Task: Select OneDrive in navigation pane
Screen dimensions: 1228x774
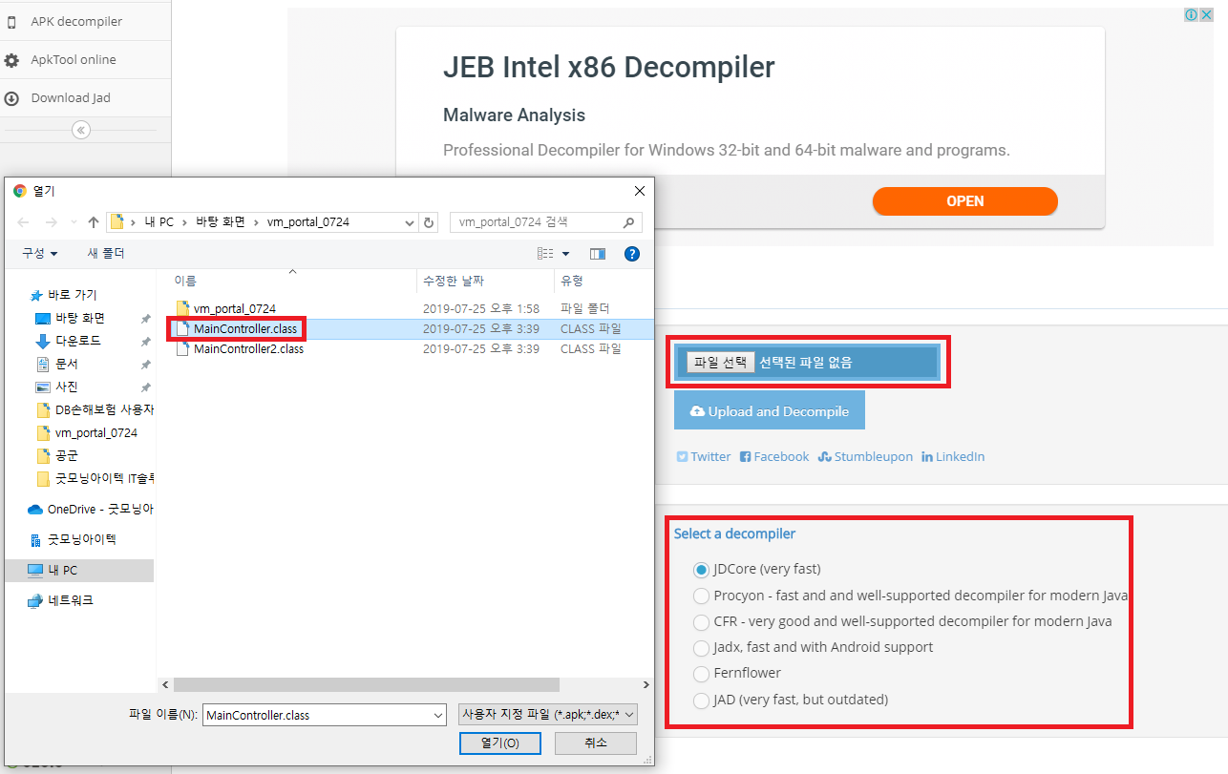Action: (x=91, y=509)
